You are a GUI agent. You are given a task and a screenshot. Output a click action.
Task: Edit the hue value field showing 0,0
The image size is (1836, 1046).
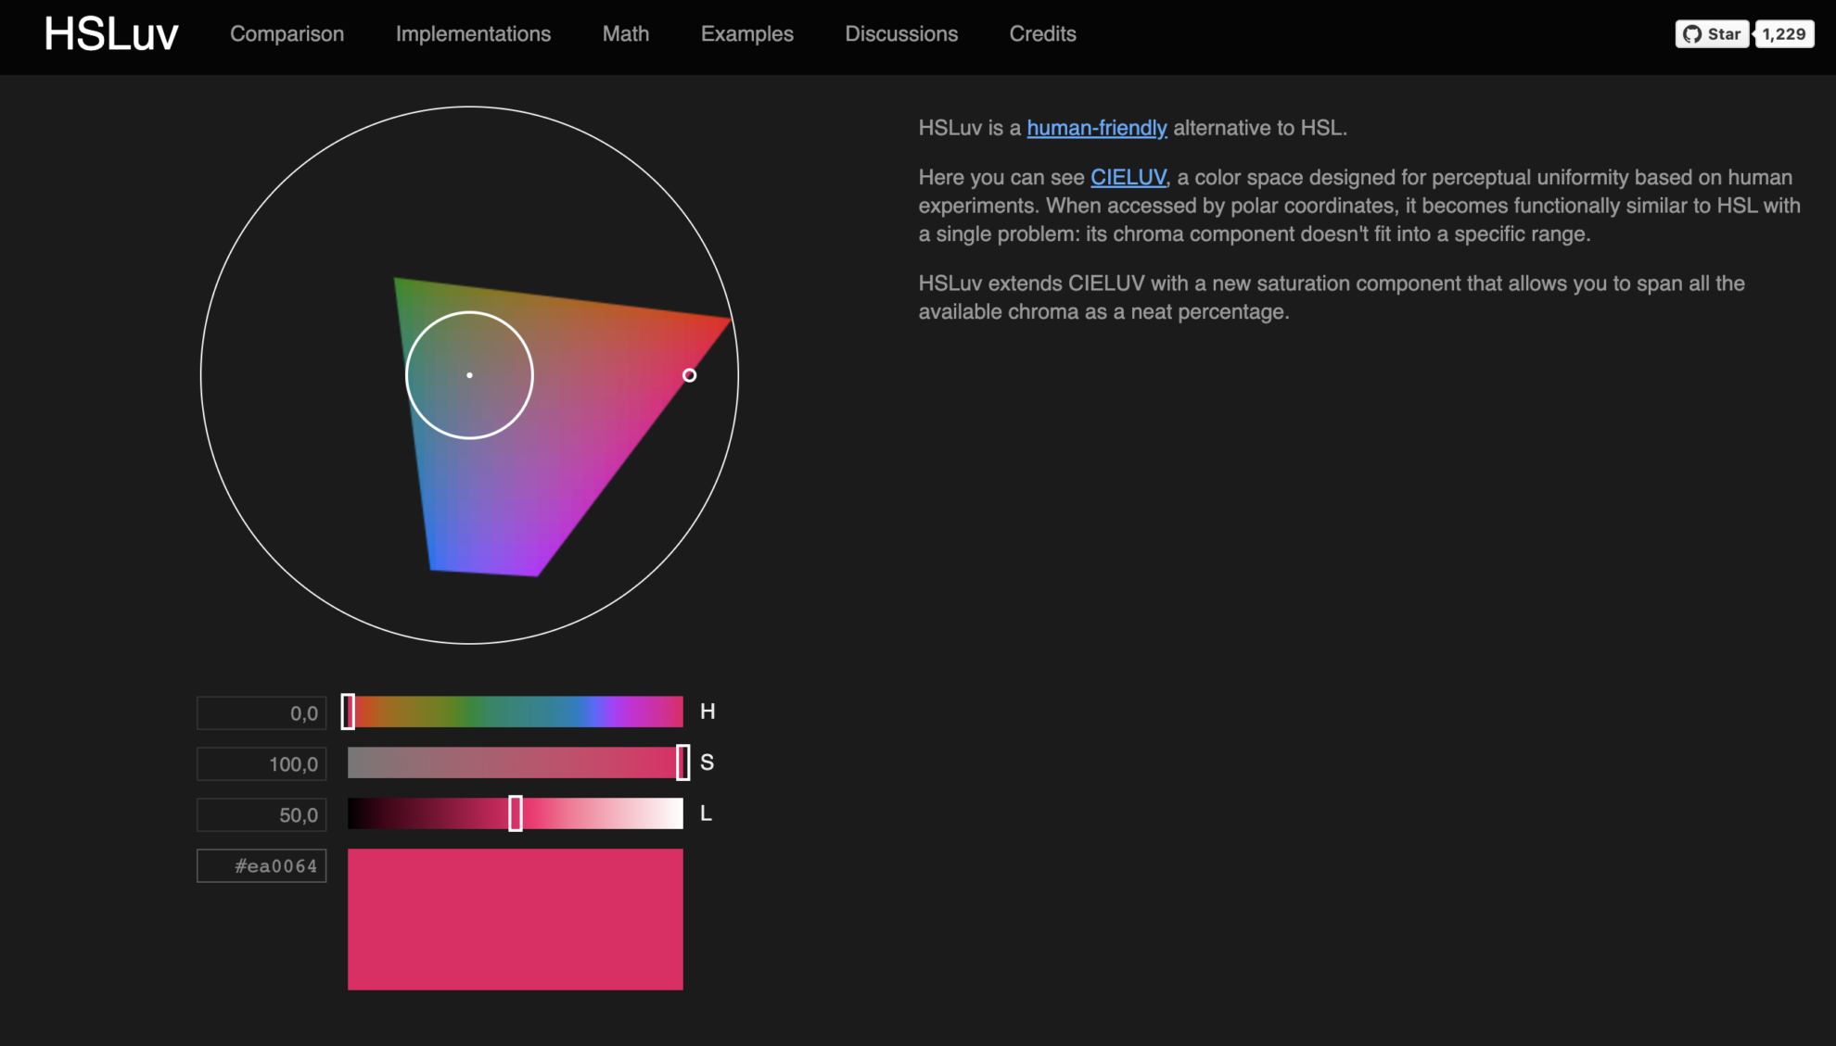pyautogui.click(x=261, y=712)
